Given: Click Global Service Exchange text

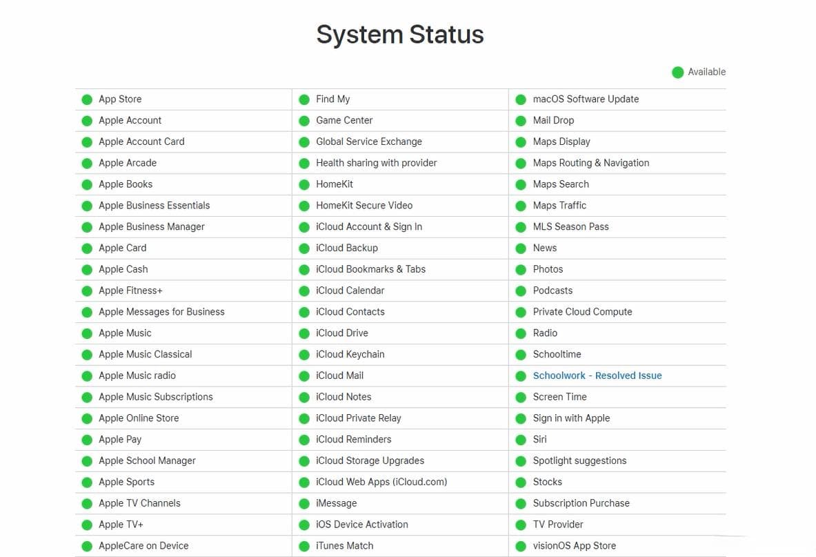Looking at the screenshot, I should 369,141.
